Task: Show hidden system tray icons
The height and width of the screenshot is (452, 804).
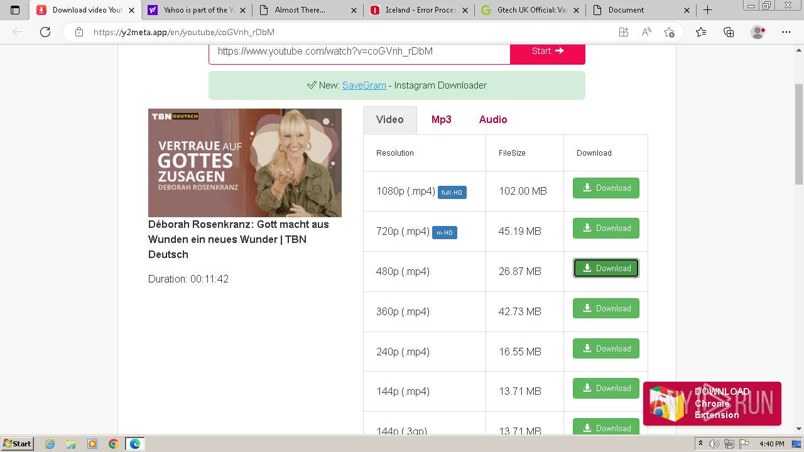Action: [701, 444]
